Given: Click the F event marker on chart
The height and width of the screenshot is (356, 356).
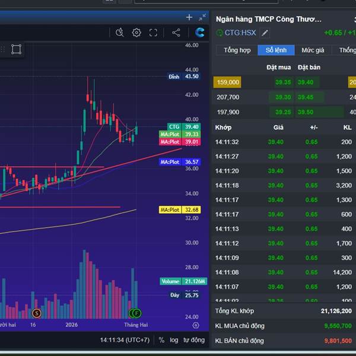Looking at the screenshot, I should [136, 313].
